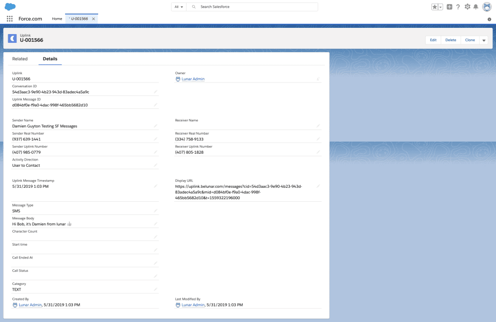Close the U-001566 tab

[94, 19]
